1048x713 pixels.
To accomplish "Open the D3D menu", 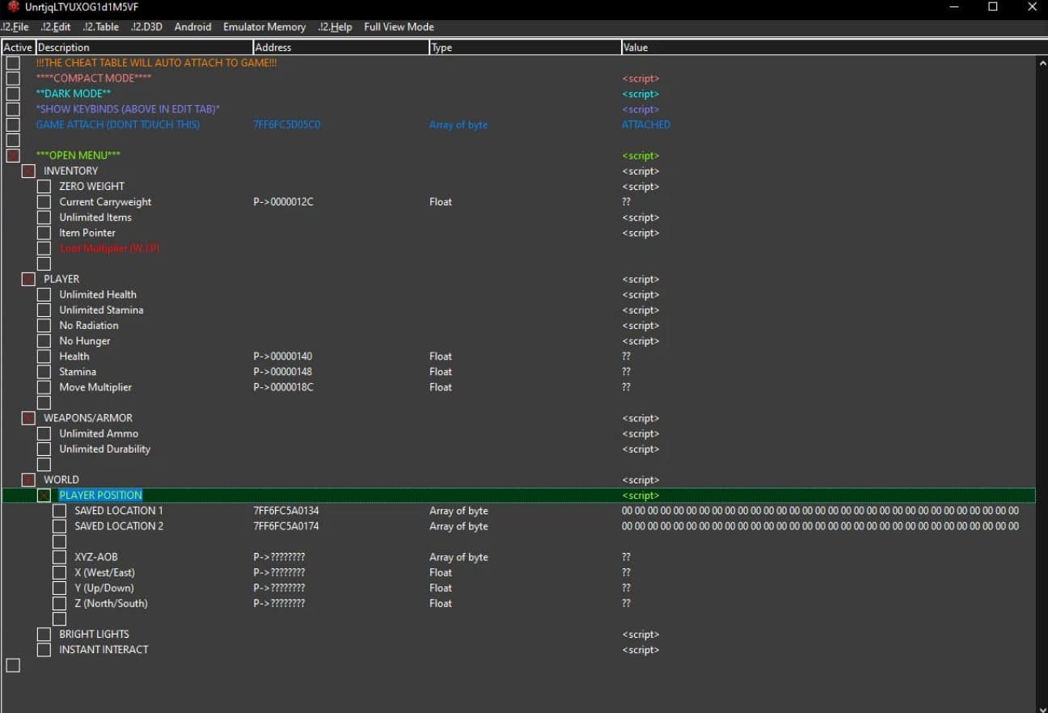I will 146,27.
